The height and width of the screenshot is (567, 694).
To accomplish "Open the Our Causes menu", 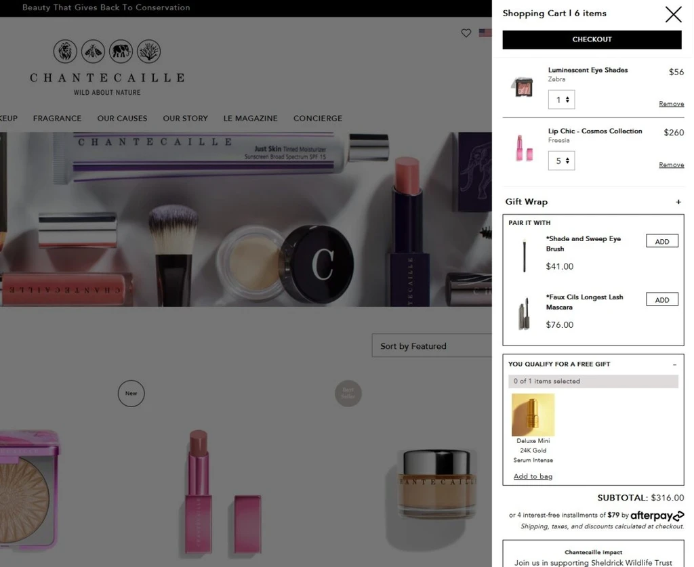I will click(122, 119).
